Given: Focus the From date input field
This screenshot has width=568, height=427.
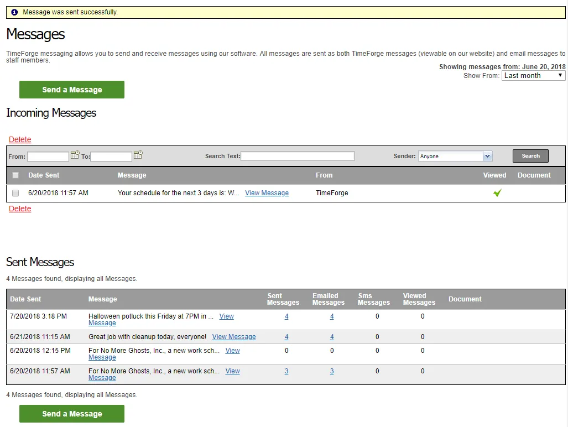Looking at the screenshot, I should pyautogui.click(x=48, y=157).
